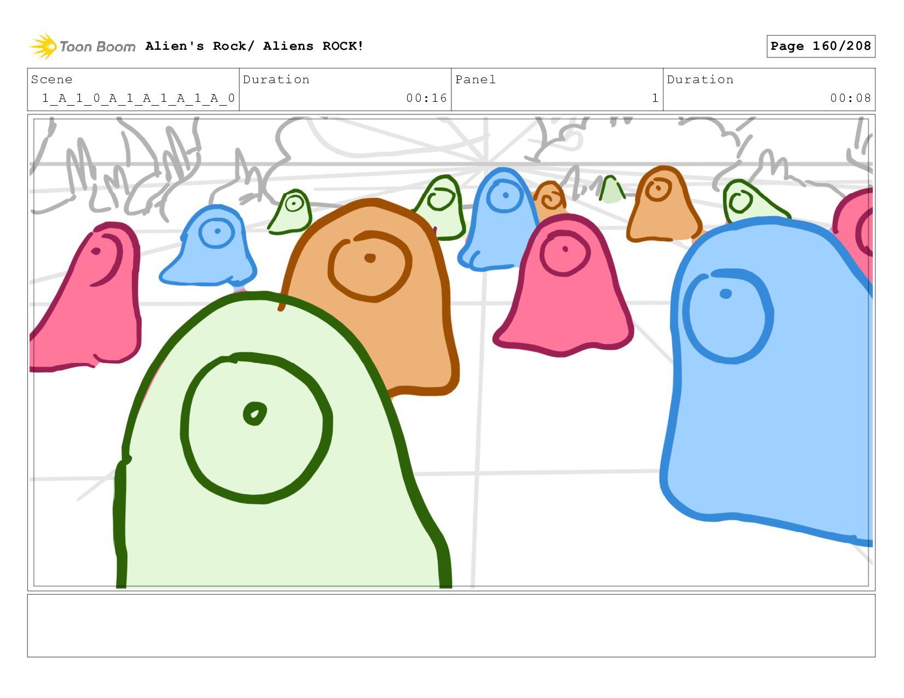Viewport: 904px width, 698px height.
Task: Click the center pink alien's eye
Action: click(x=565, y=253)
